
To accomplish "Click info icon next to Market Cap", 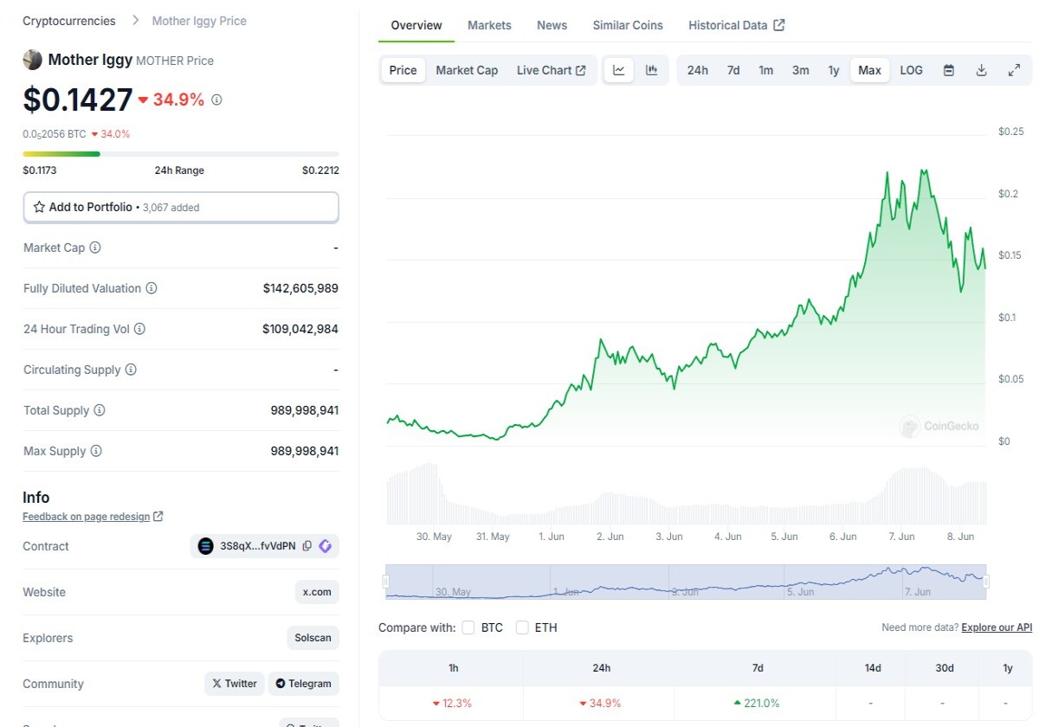I will coord(95,248).
